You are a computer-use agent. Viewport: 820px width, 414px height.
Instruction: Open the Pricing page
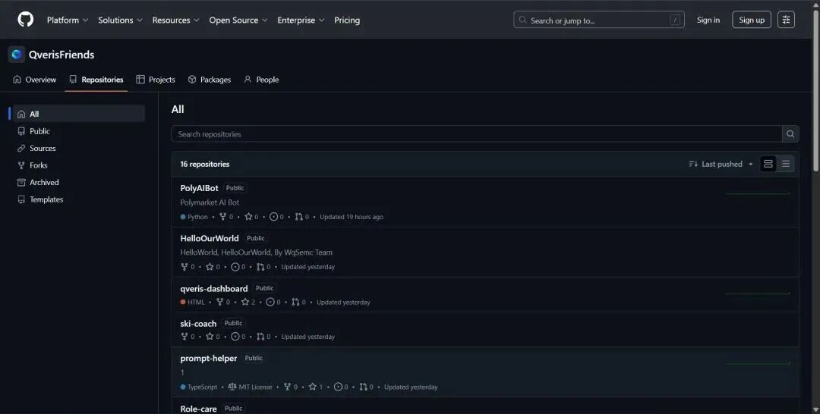click(x=347, y=20)
